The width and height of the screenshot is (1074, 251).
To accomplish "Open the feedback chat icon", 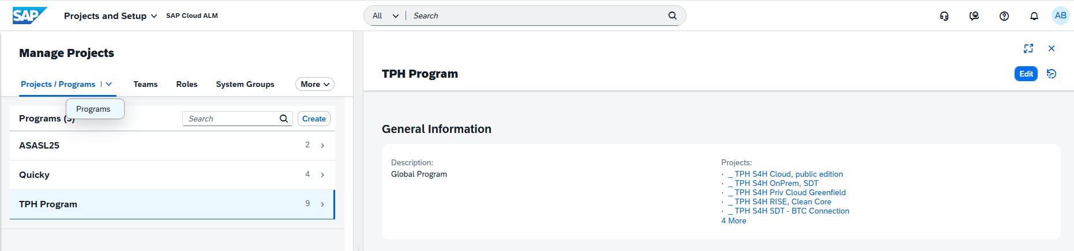I will (x=974, y=16).
